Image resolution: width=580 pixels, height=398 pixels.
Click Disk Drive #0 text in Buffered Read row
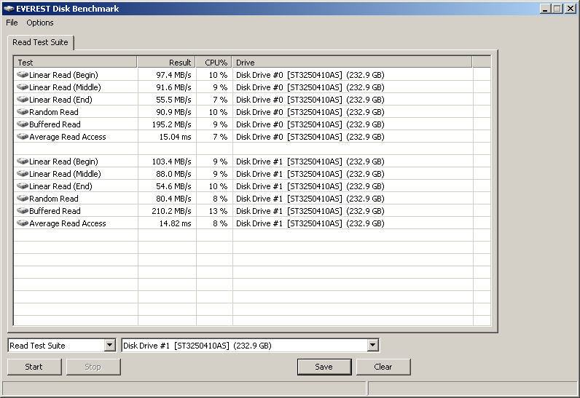pyautogui.click(x=259, y=124)
